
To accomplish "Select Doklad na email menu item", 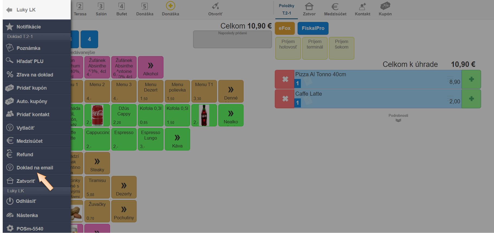I will [x=35, y=168].
